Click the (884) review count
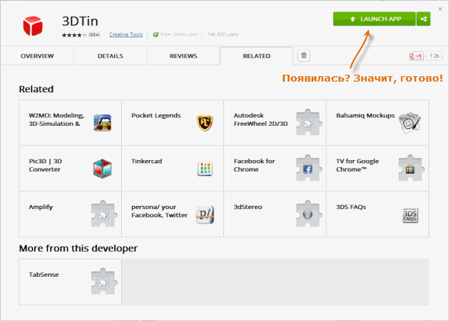 point(95,34)
